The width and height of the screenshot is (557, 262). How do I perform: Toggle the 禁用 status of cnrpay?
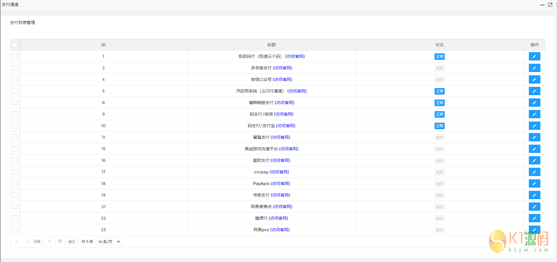click(439, 172)
